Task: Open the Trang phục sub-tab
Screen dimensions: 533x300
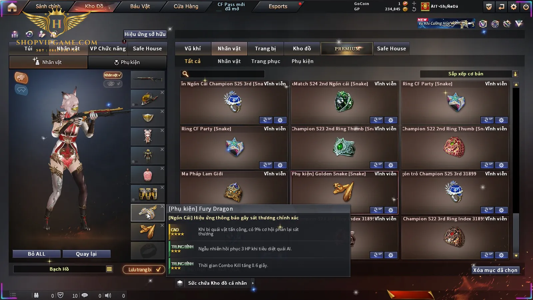Action: [266, 61]
